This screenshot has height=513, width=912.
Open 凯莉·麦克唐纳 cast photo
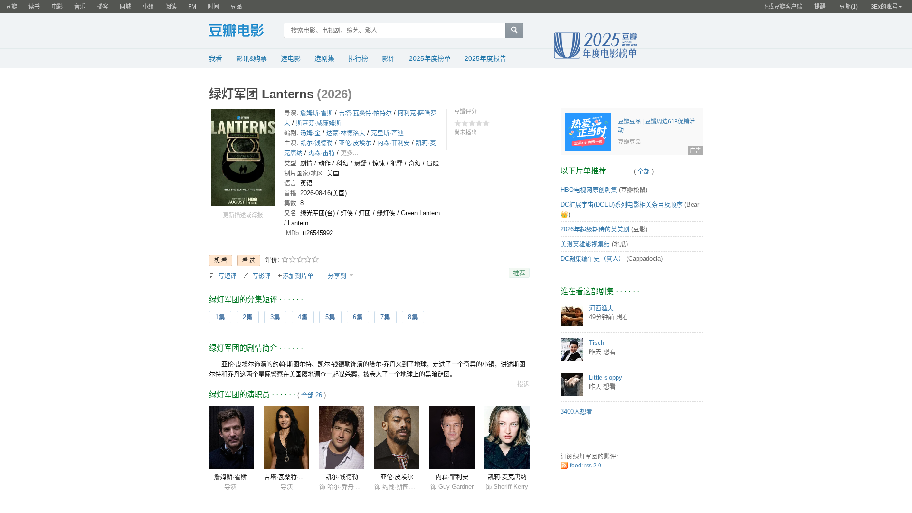tap(507, 437)
